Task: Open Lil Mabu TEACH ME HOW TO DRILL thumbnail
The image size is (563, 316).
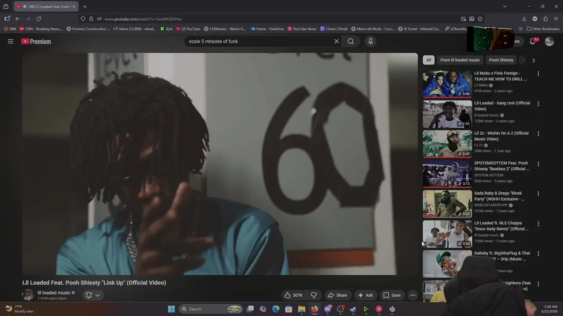Action: pyautogui.click(x=447, y=84)
